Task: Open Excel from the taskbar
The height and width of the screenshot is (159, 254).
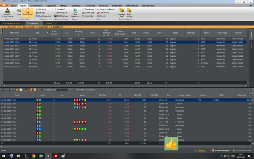Action: [x=41, y=156]
